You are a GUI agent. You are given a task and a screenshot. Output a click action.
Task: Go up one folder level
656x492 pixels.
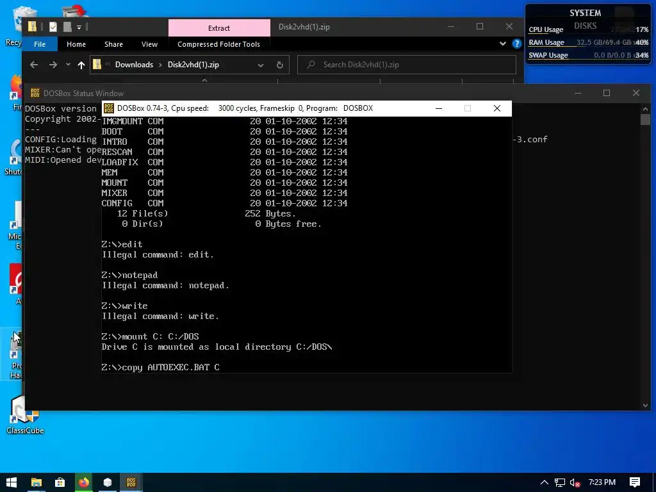point(81,65)
